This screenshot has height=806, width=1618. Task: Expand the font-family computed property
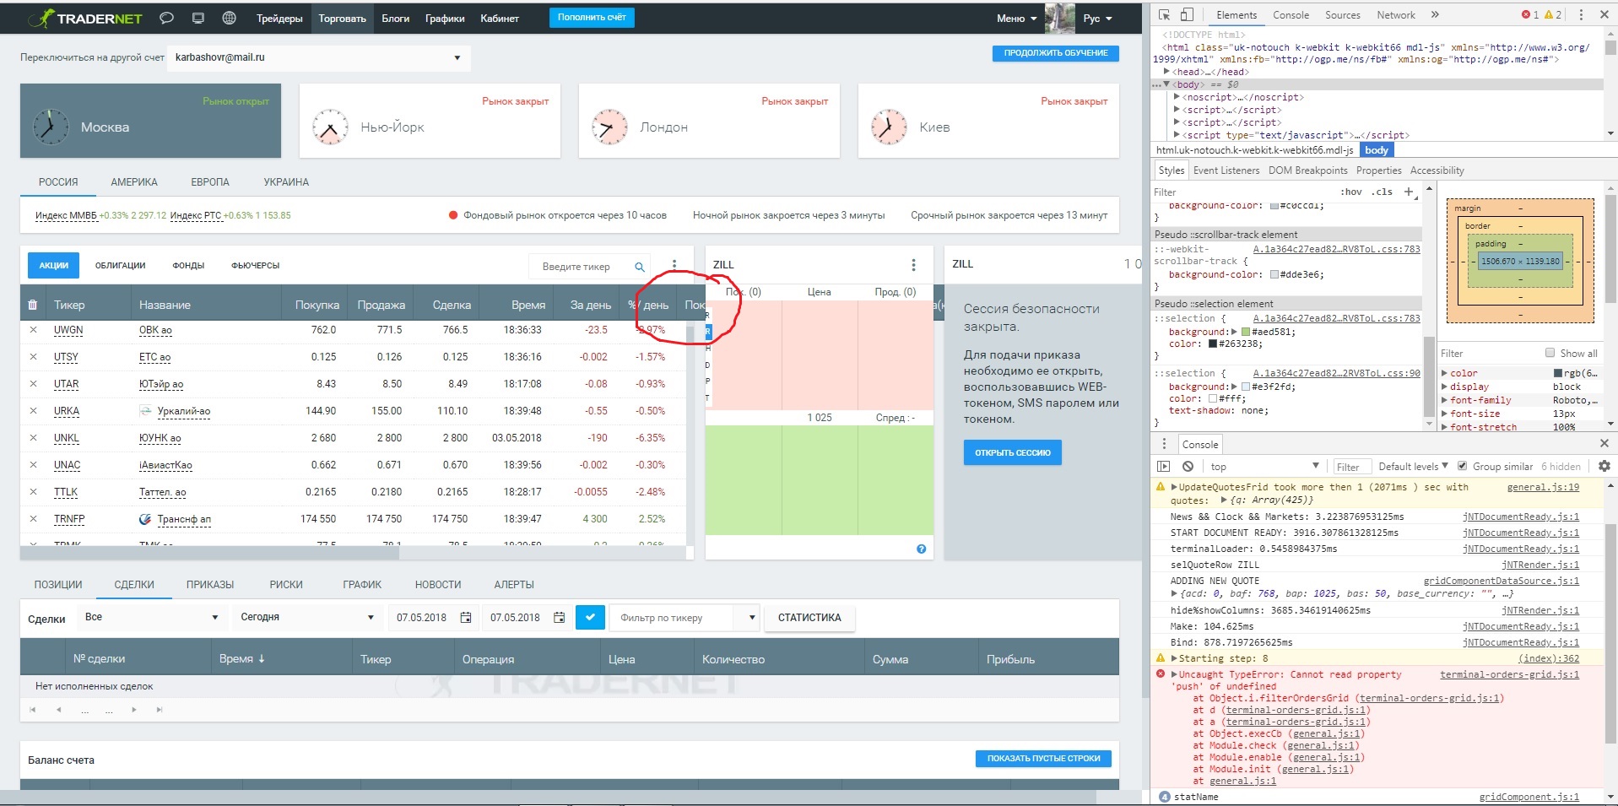pos(1444,400)
